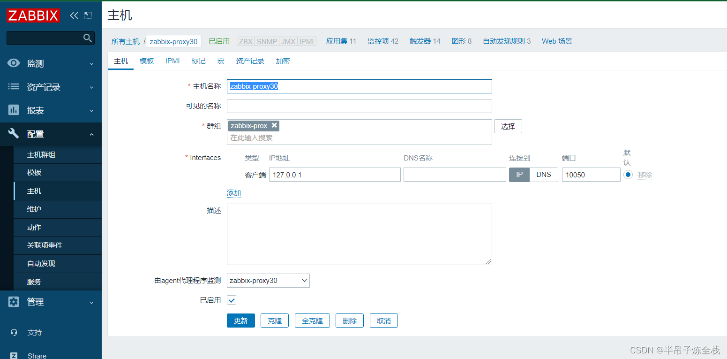Open the zabbix-proxy30 breadcrumb link
727x359 pixels.
(173, 41)
